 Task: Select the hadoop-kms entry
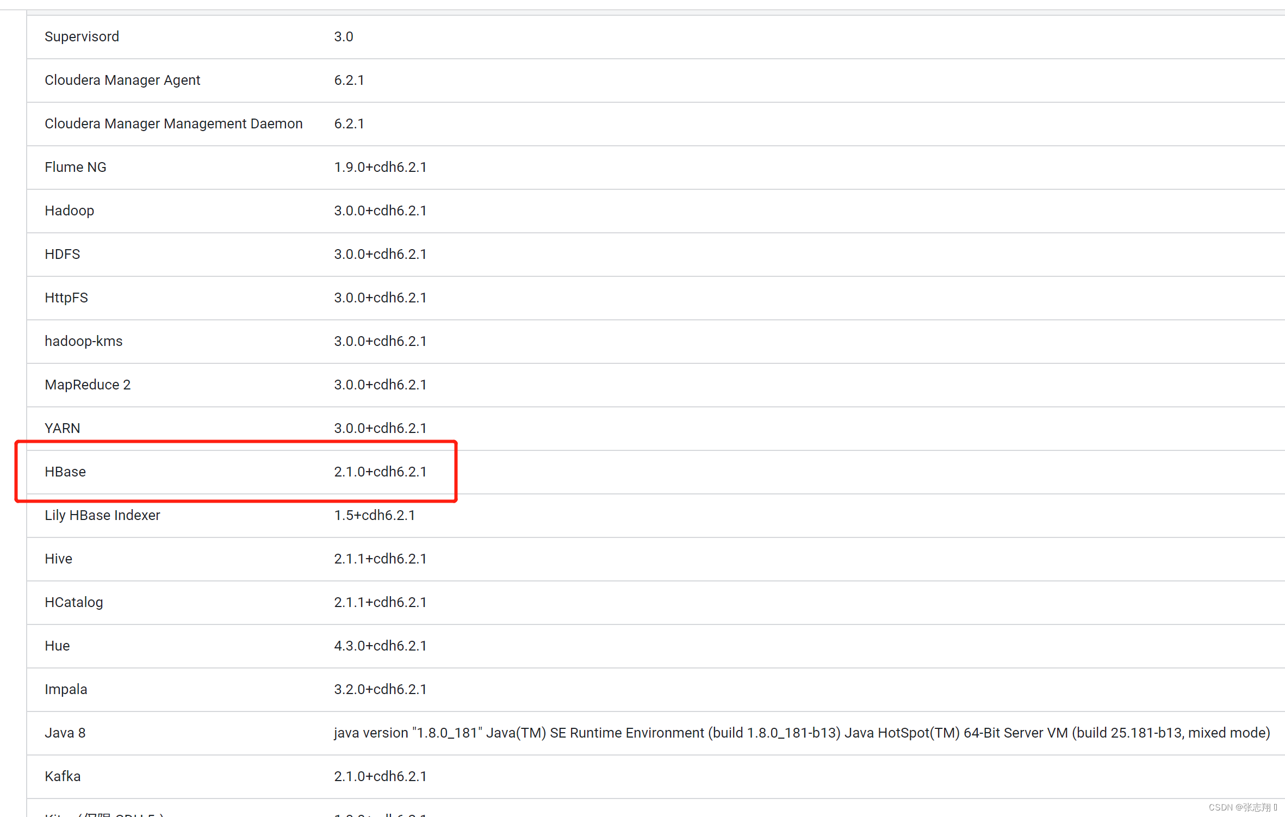click(83, 341)
